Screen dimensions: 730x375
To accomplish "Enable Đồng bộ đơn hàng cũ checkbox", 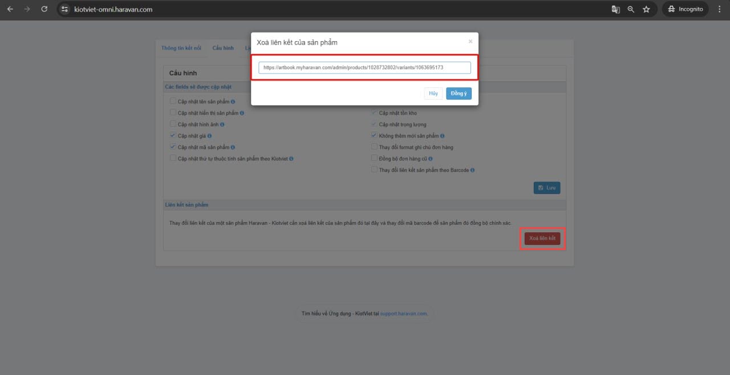I will tap(374, 158).
